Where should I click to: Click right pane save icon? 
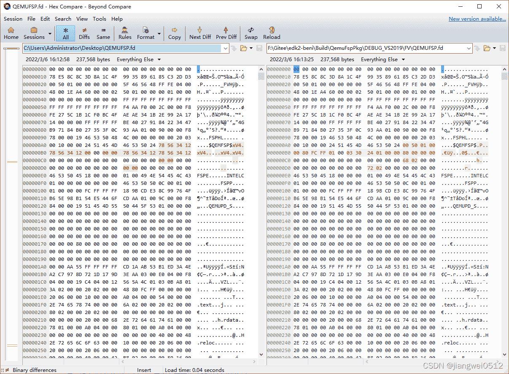503,48
